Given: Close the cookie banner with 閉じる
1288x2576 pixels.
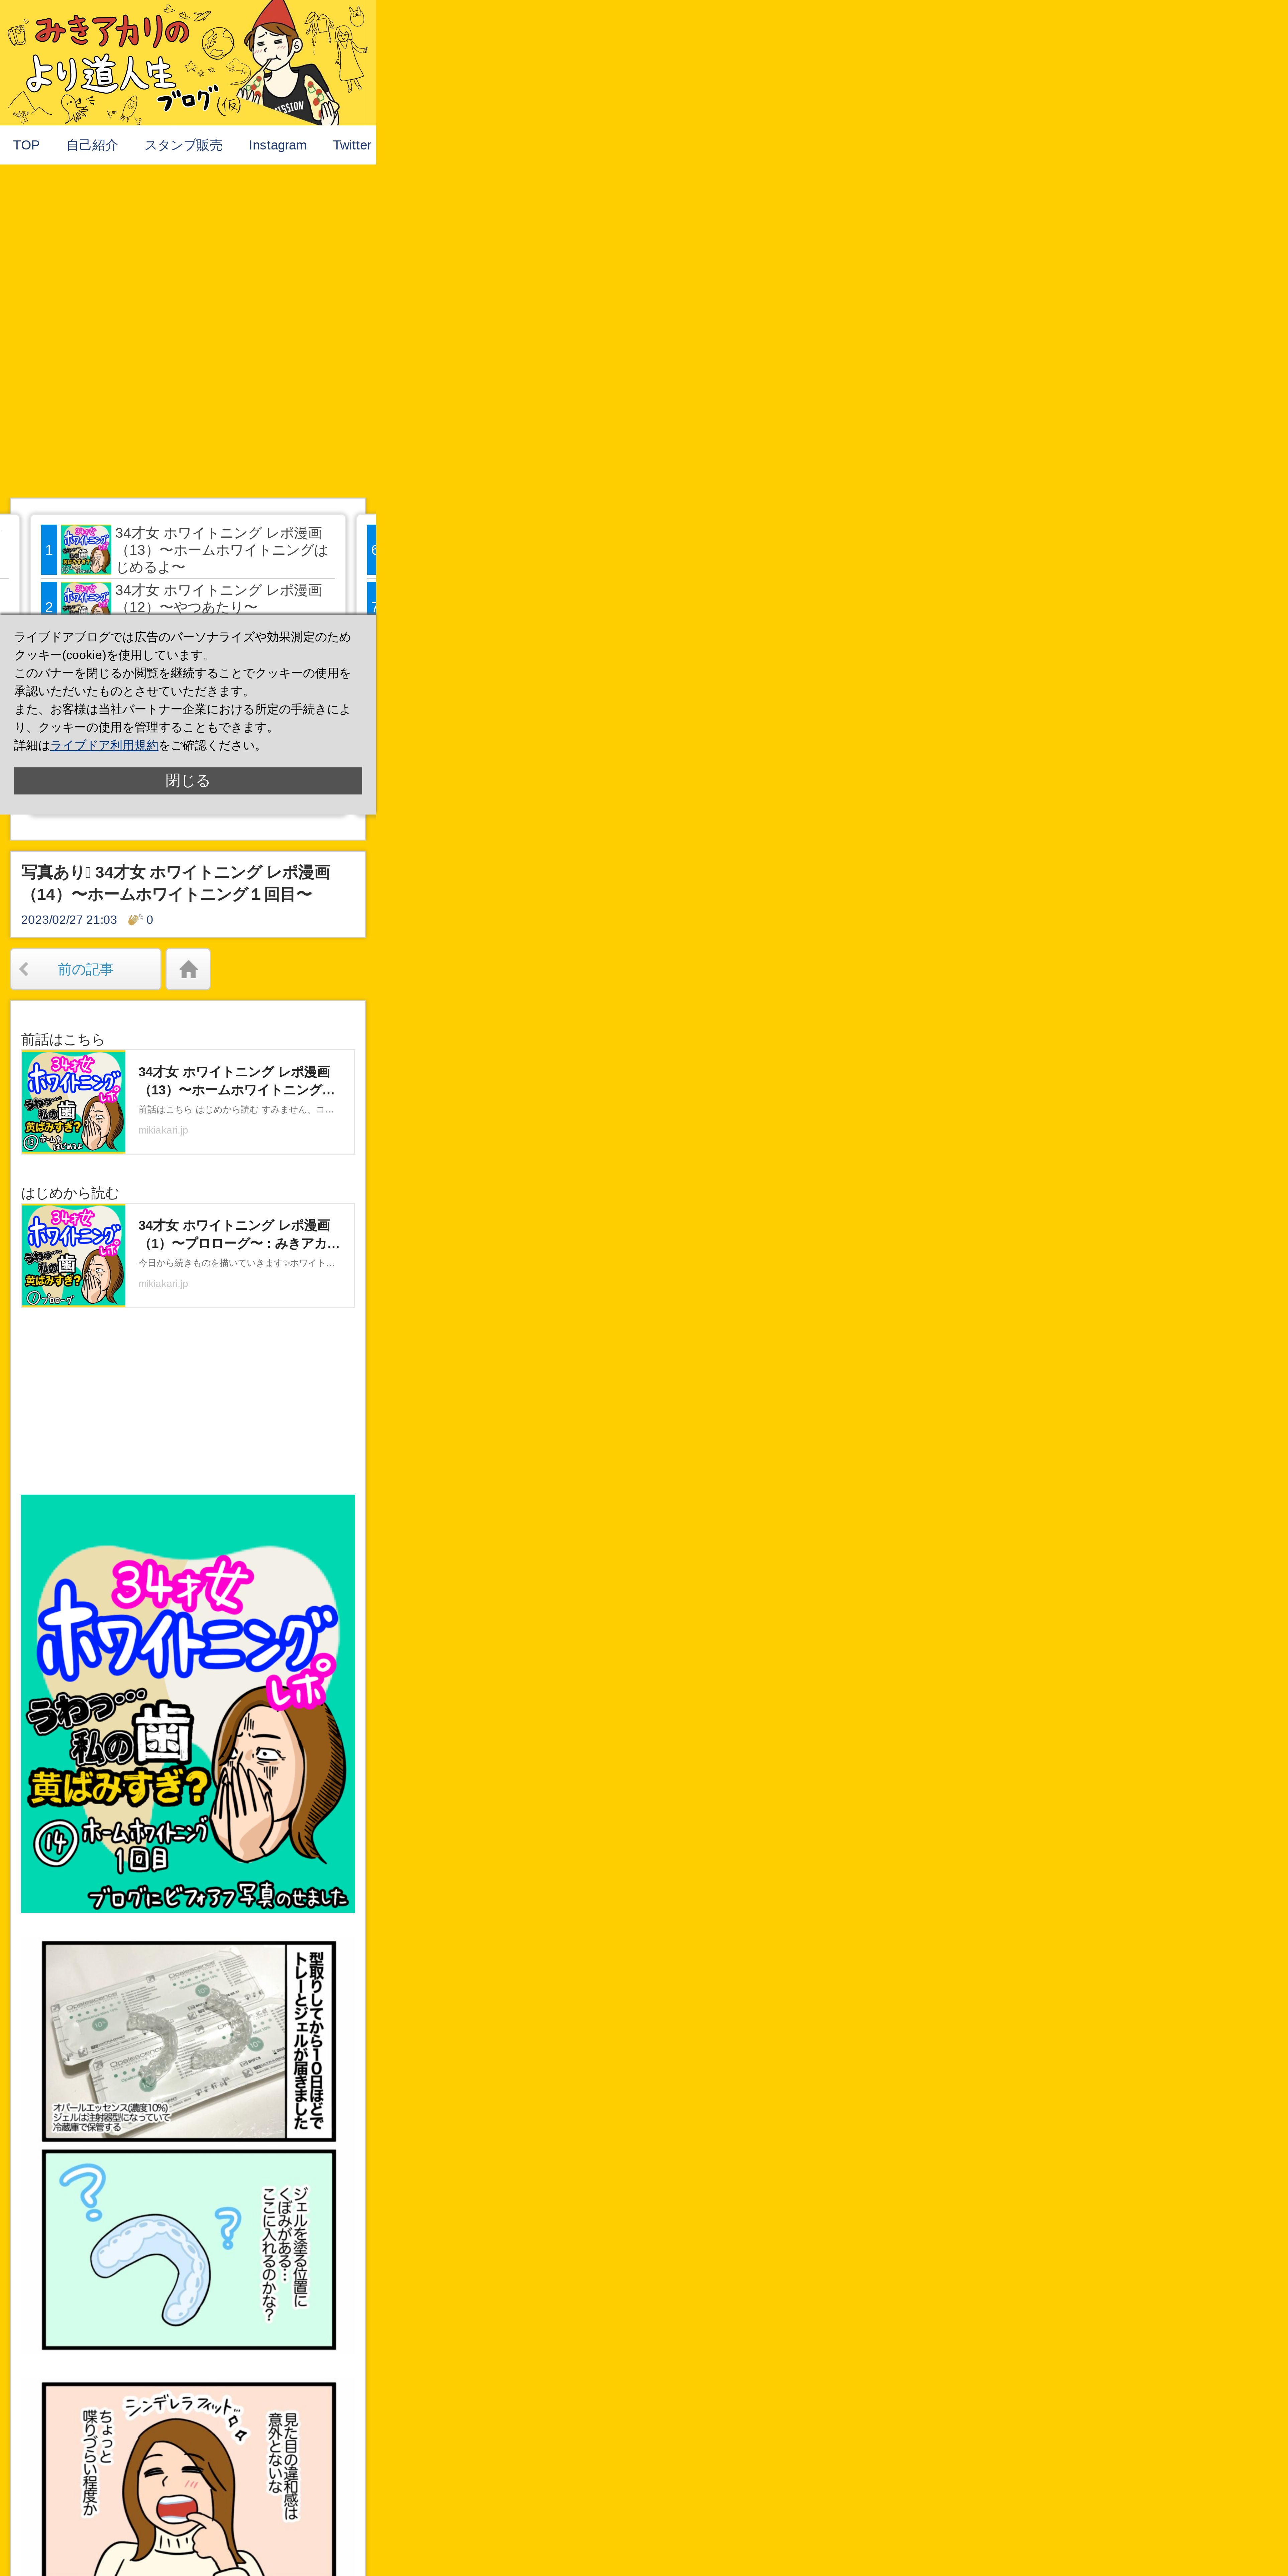Looking at the screenshot, I should click(188, 781).
